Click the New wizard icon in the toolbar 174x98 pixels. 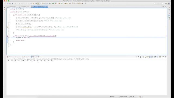point(5,4)
